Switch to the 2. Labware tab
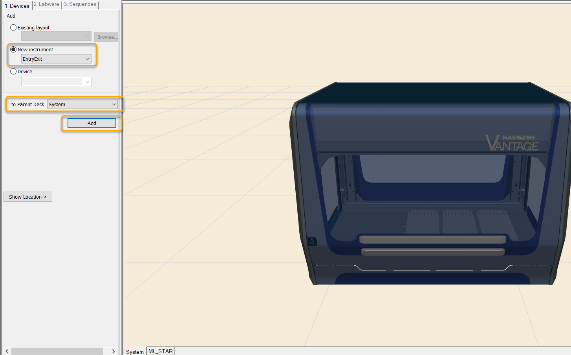Image resolution: width=571 pixels, height=355 pixels. (46, 4)
